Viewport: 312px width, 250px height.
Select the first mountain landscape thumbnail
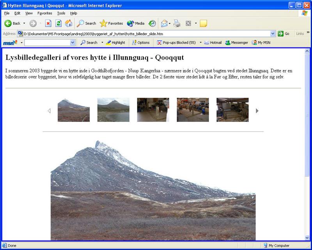(x=74, y=110)
